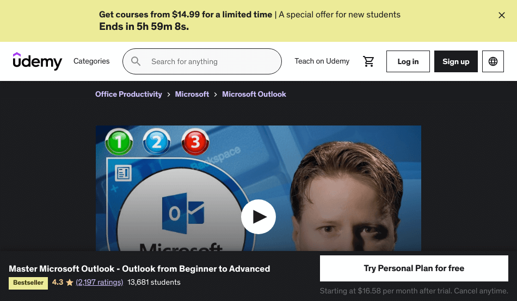Play the course preview video
Image resolution: width=517 pixels, height=301 pixels.
point(258,217)
